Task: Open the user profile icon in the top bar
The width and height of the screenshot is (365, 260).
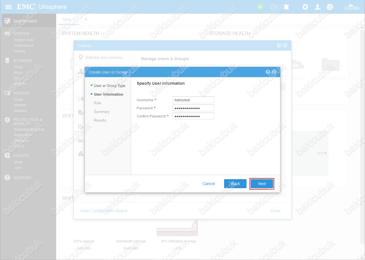Action: (317, 7)
